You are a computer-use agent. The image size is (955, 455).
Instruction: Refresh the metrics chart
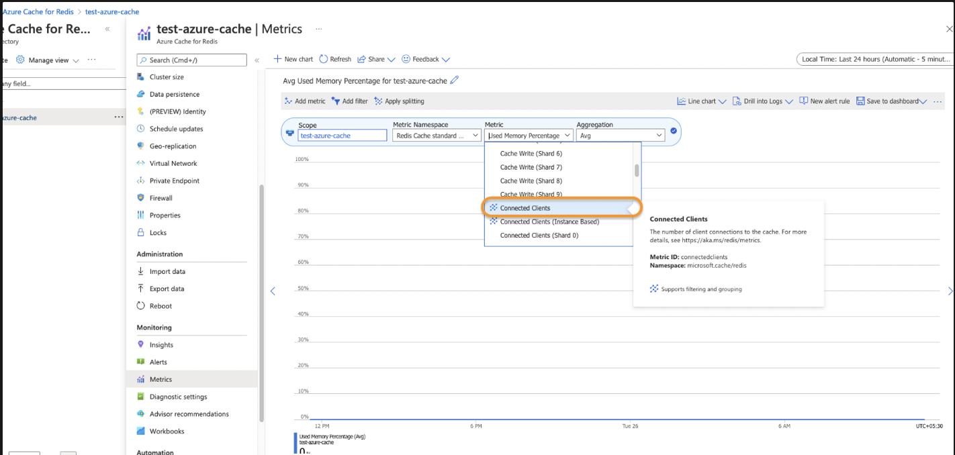pyautogui.click(x=335, y=59)
